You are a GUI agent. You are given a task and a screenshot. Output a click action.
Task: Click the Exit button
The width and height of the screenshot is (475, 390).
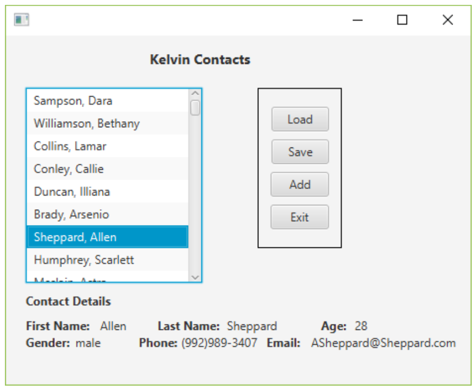coord(299,217)
